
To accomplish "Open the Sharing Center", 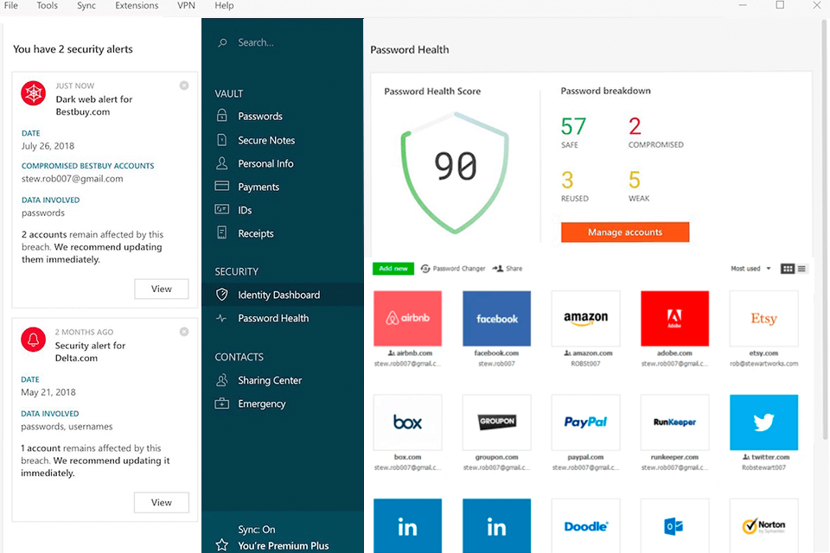I will point(269,380).
